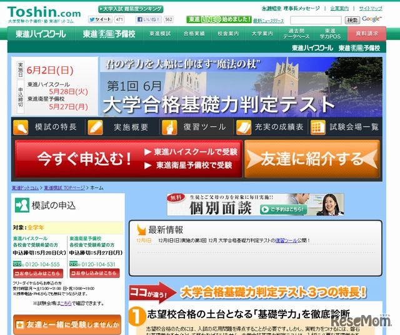
Task: Click the 東進LINE@始めました banner
Action: (219, 19)
